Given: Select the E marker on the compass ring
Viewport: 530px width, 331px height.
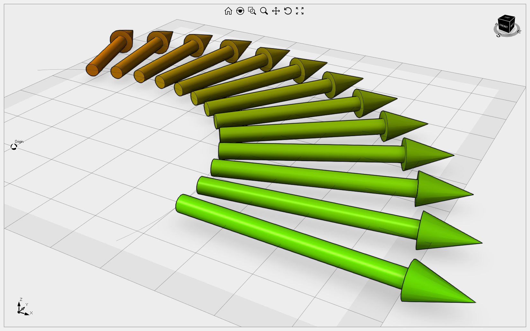Looking at the screenshot, I should [519, 32].
